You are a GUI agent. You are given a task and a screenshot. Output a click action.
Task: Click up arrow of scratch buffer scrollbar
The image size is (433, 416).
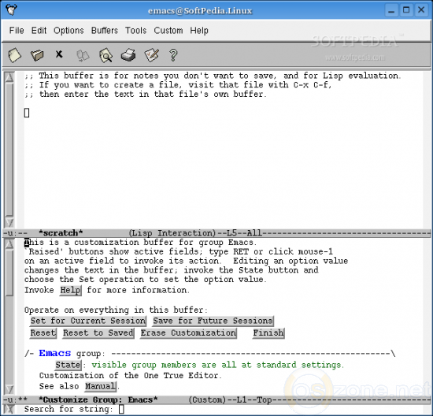coord(9,77)
